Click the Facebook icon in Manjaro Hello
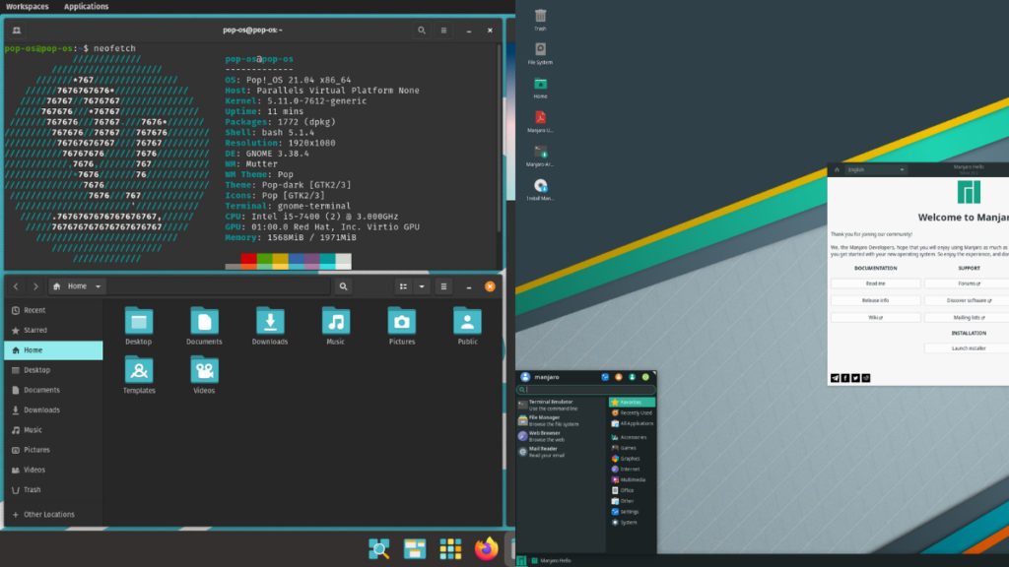Screen dimensions: 1009x567 [x=844, y=377]
